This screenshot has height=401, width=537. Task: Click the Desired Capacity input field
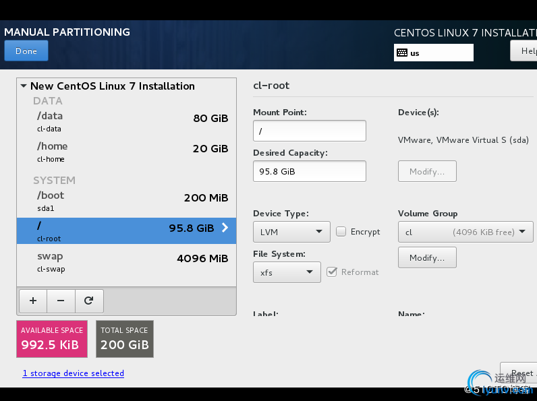[x=309, y=171]
